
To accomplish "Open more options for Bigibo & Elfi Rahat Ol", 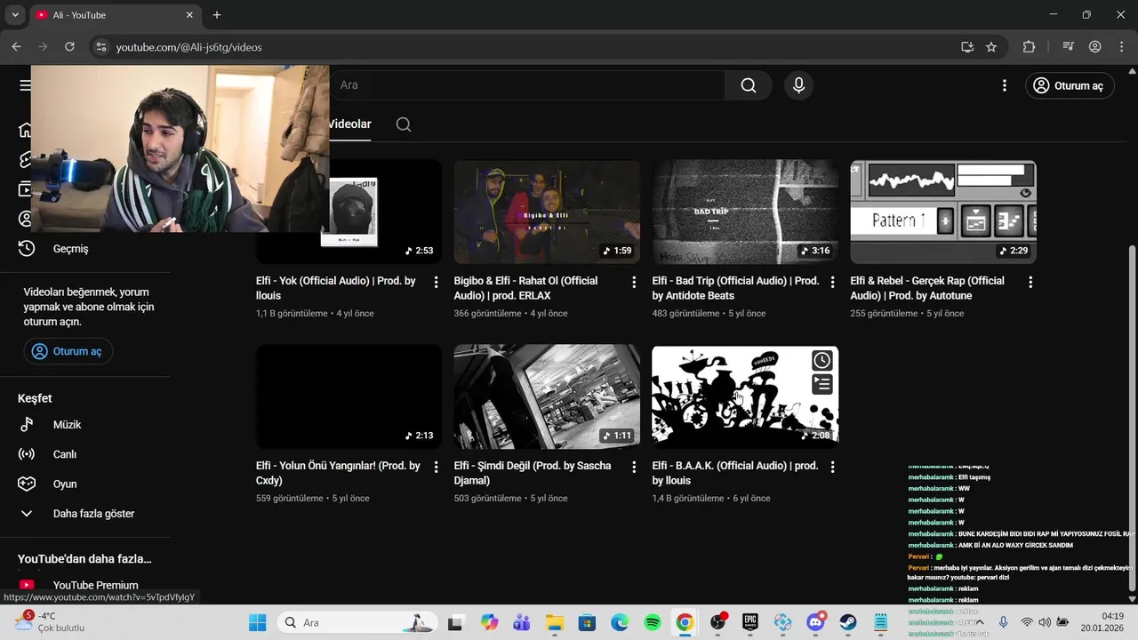I will (x=634, y=282).
